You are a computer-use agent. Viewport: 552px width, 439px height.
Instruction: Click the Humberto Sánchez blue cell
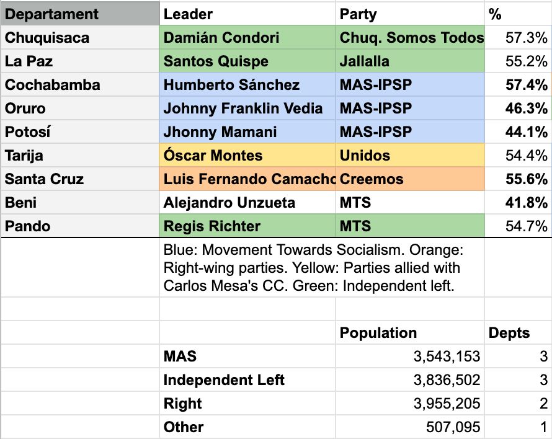tap(247, 84)
